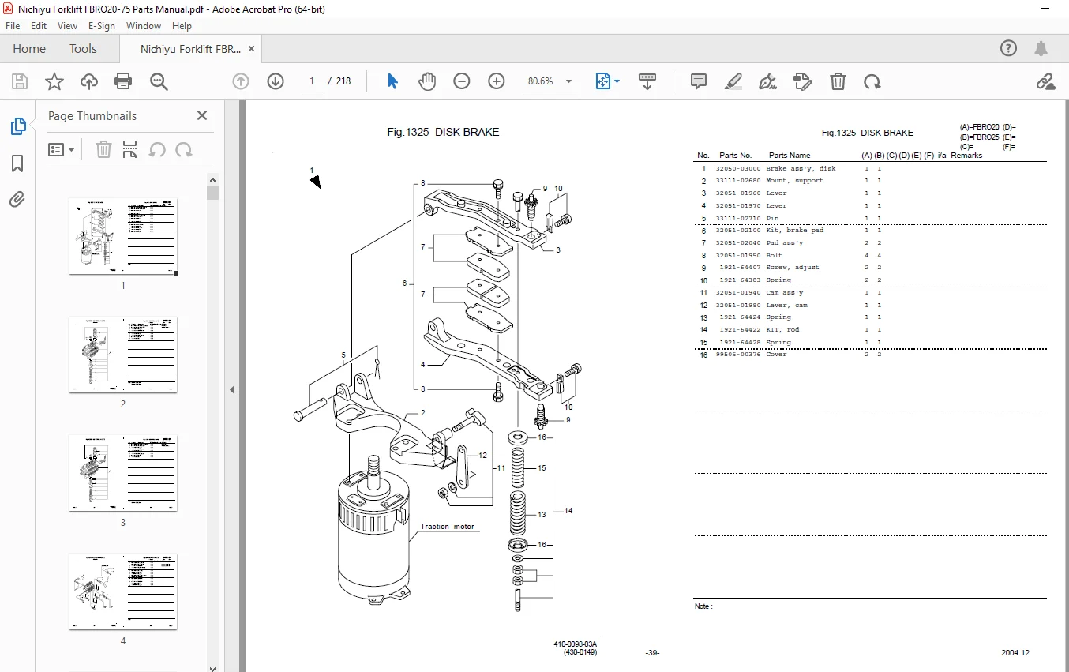Rotate thumbnails counterclockwise

tap(158, 149)
